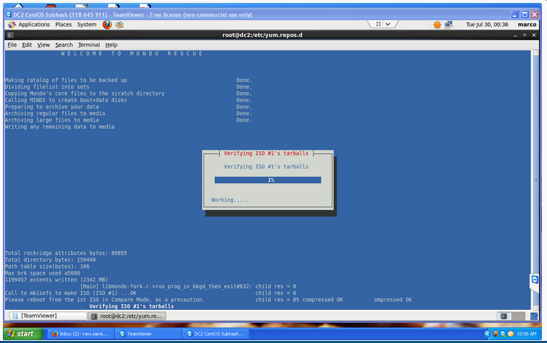Click the terminal window icon in title bar
The height and width of the screenshot is (343, 547).
10,35
